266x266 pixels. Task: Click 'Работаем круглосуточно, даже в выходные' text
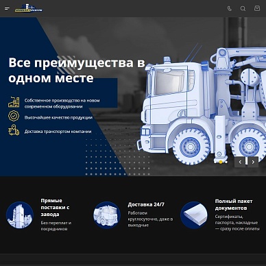tap(150, 219)
